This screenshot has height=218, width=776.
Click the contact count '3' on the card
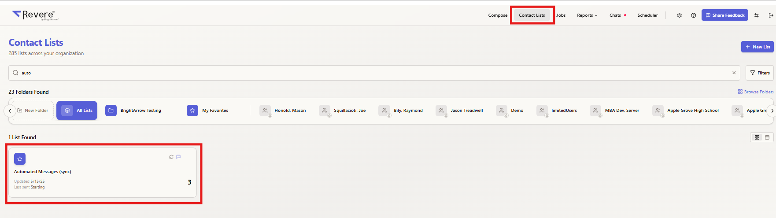(189, 182)
